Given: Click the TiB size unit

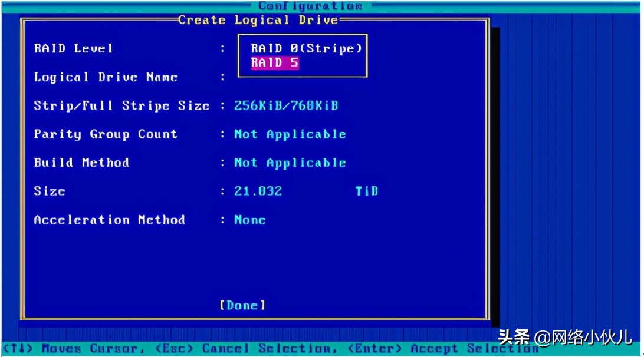Looking at the screenshot, I should [367, 191].
